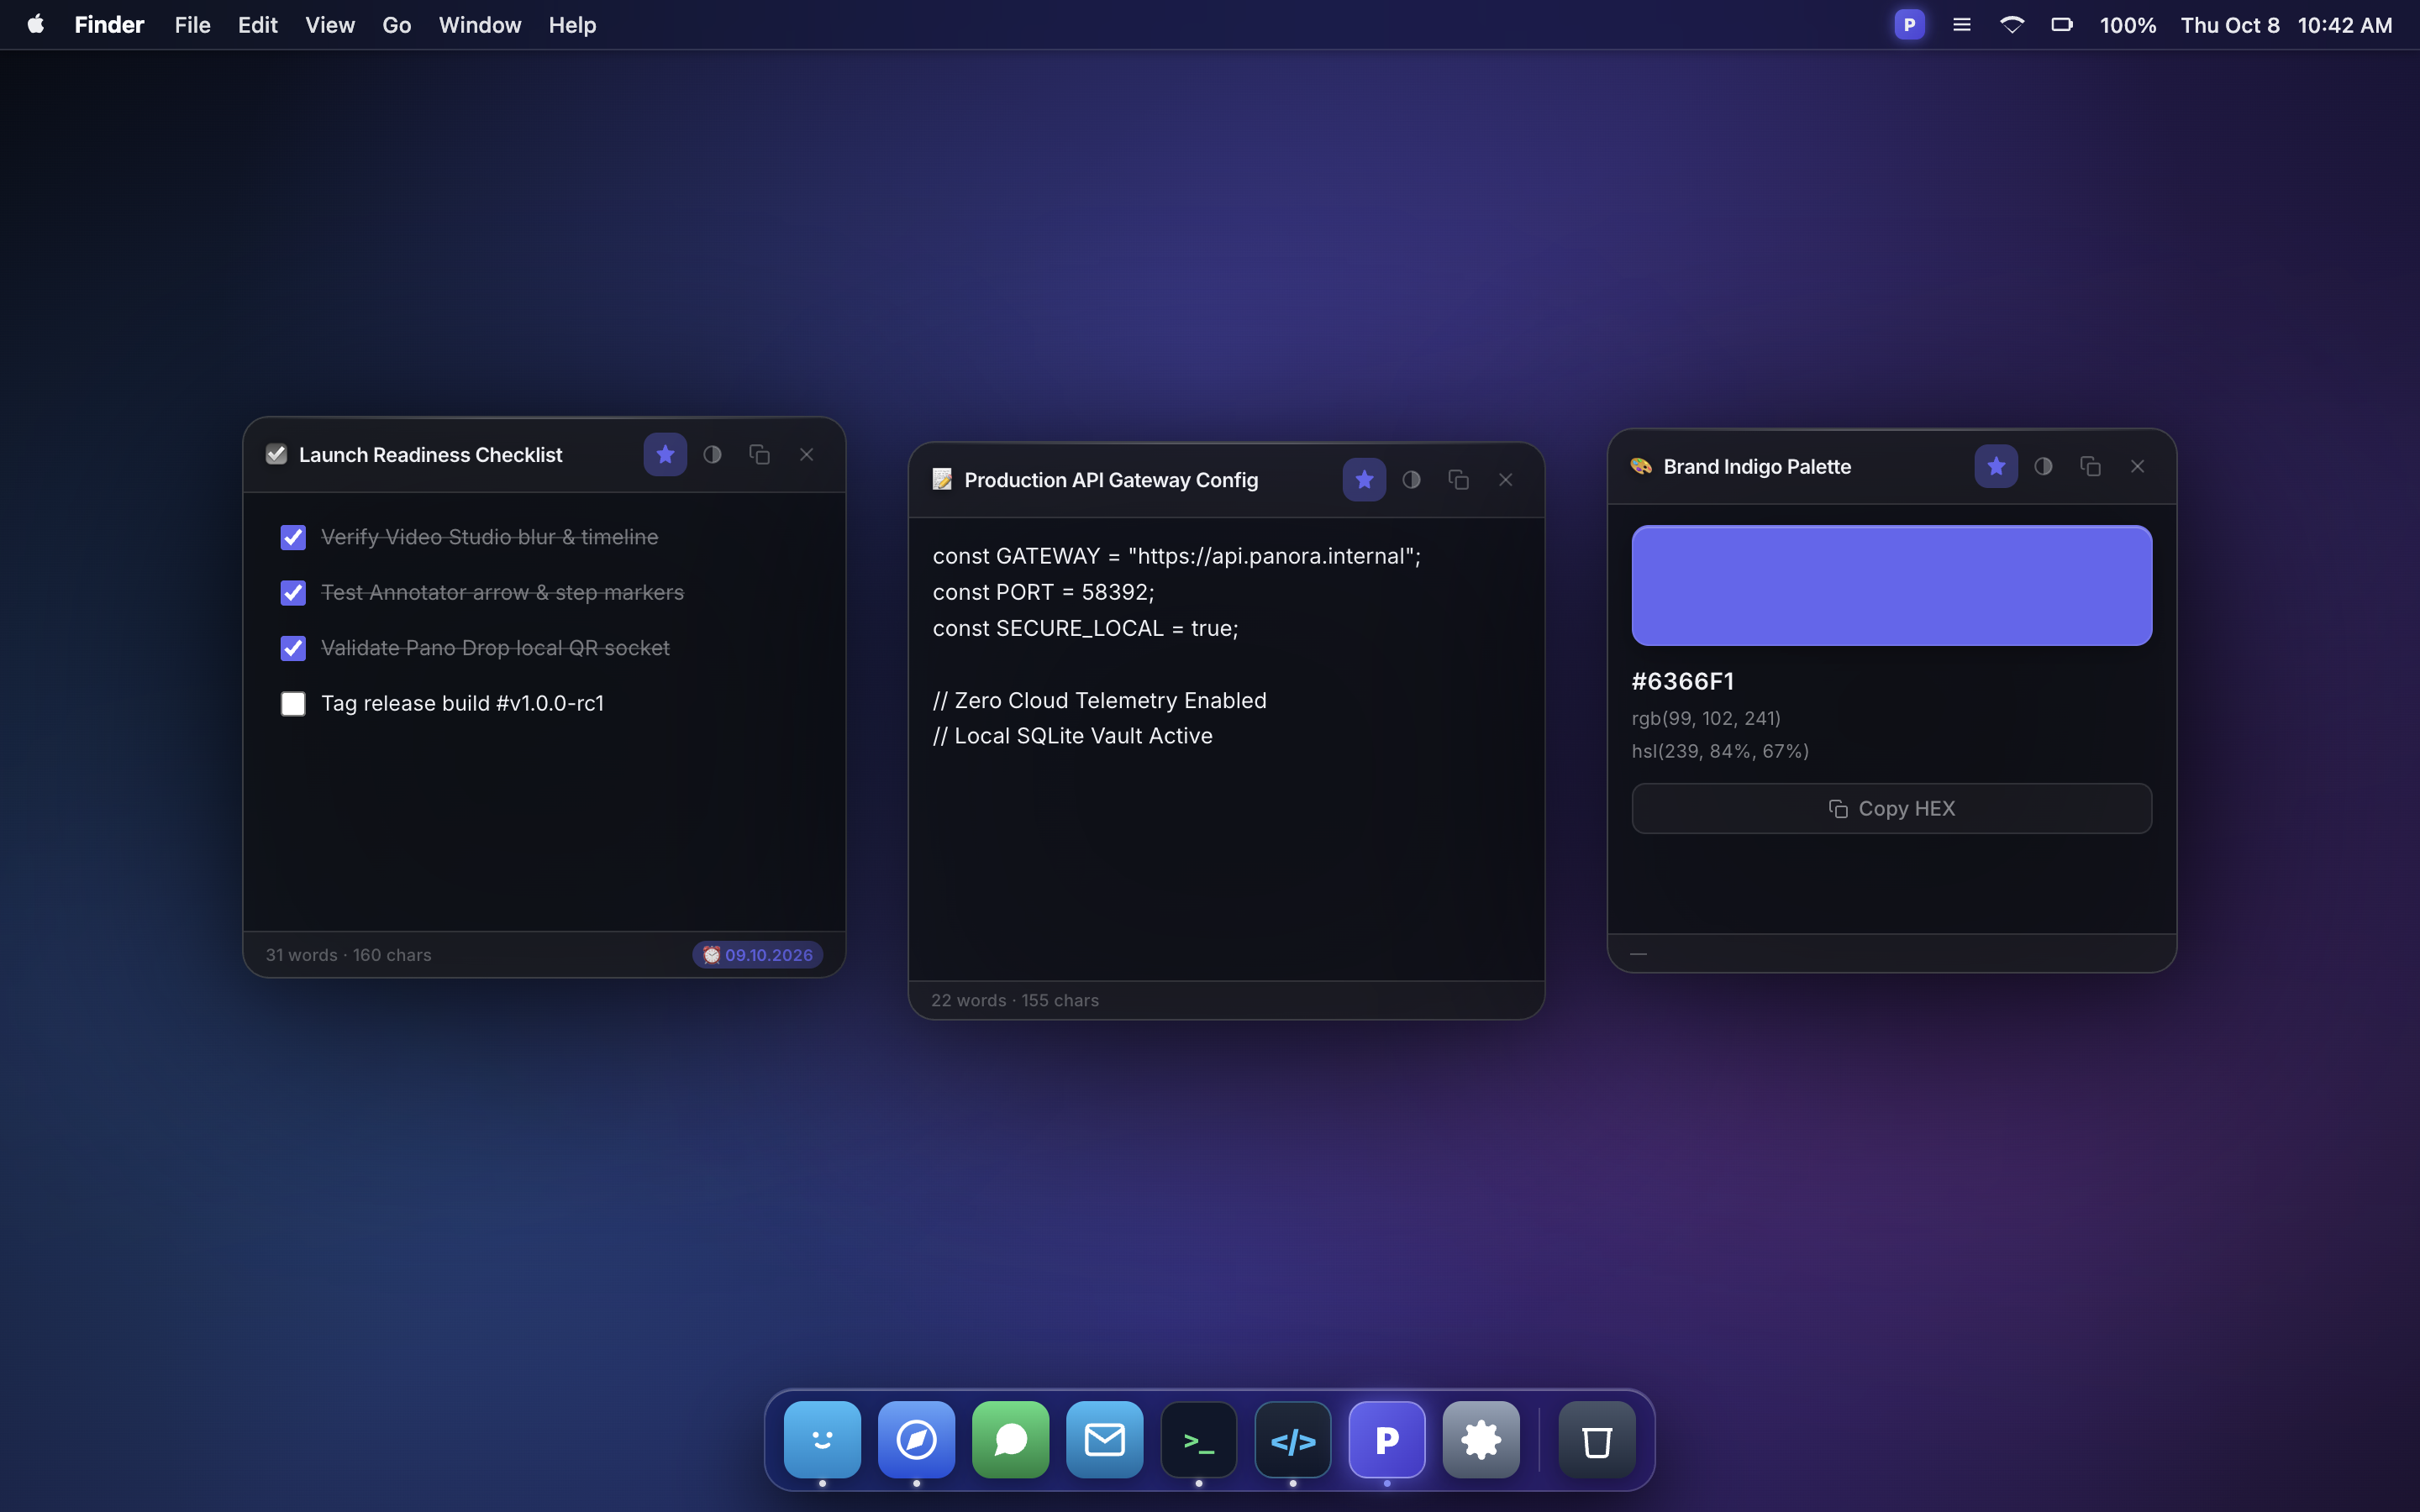2420x1512 pixels.
Task: Click the const PORT = 58392 line
Action: point(1043,592)
